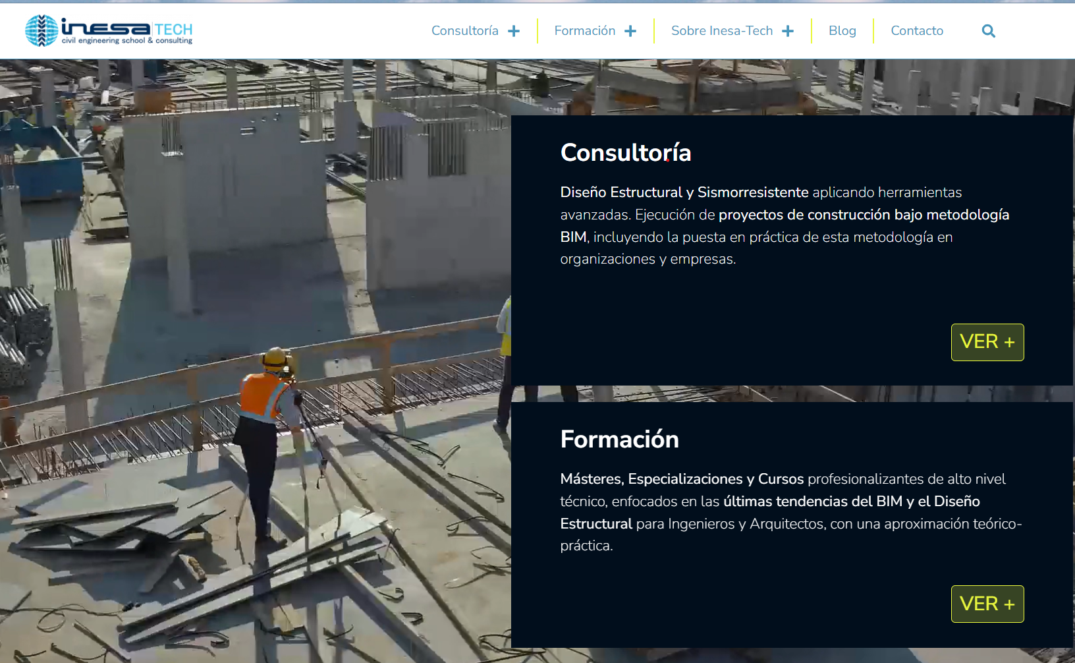Go to the Blog page
This screenshot has height=663, width=1075.
(842, 31)
